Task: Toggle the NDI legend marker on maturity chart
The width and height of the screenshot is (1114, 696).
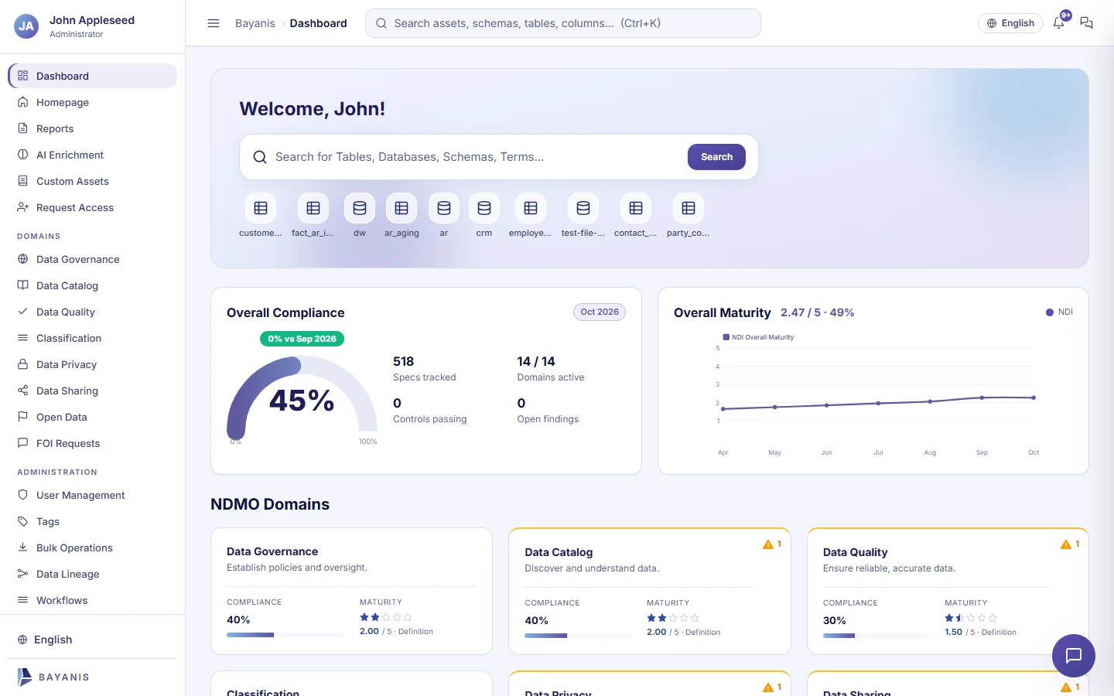Action: click(1050, 312)
